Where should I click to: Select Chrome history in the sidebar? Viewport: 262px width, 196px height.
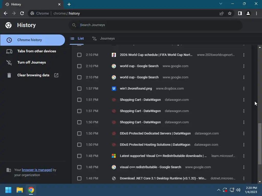click(32, 40)
